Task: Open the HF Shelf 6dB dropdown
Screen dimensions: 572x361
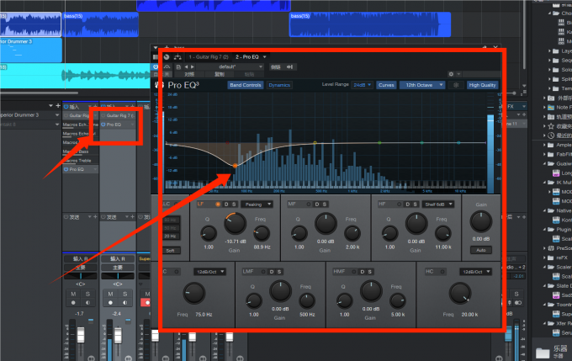Action: pos(437,204)
